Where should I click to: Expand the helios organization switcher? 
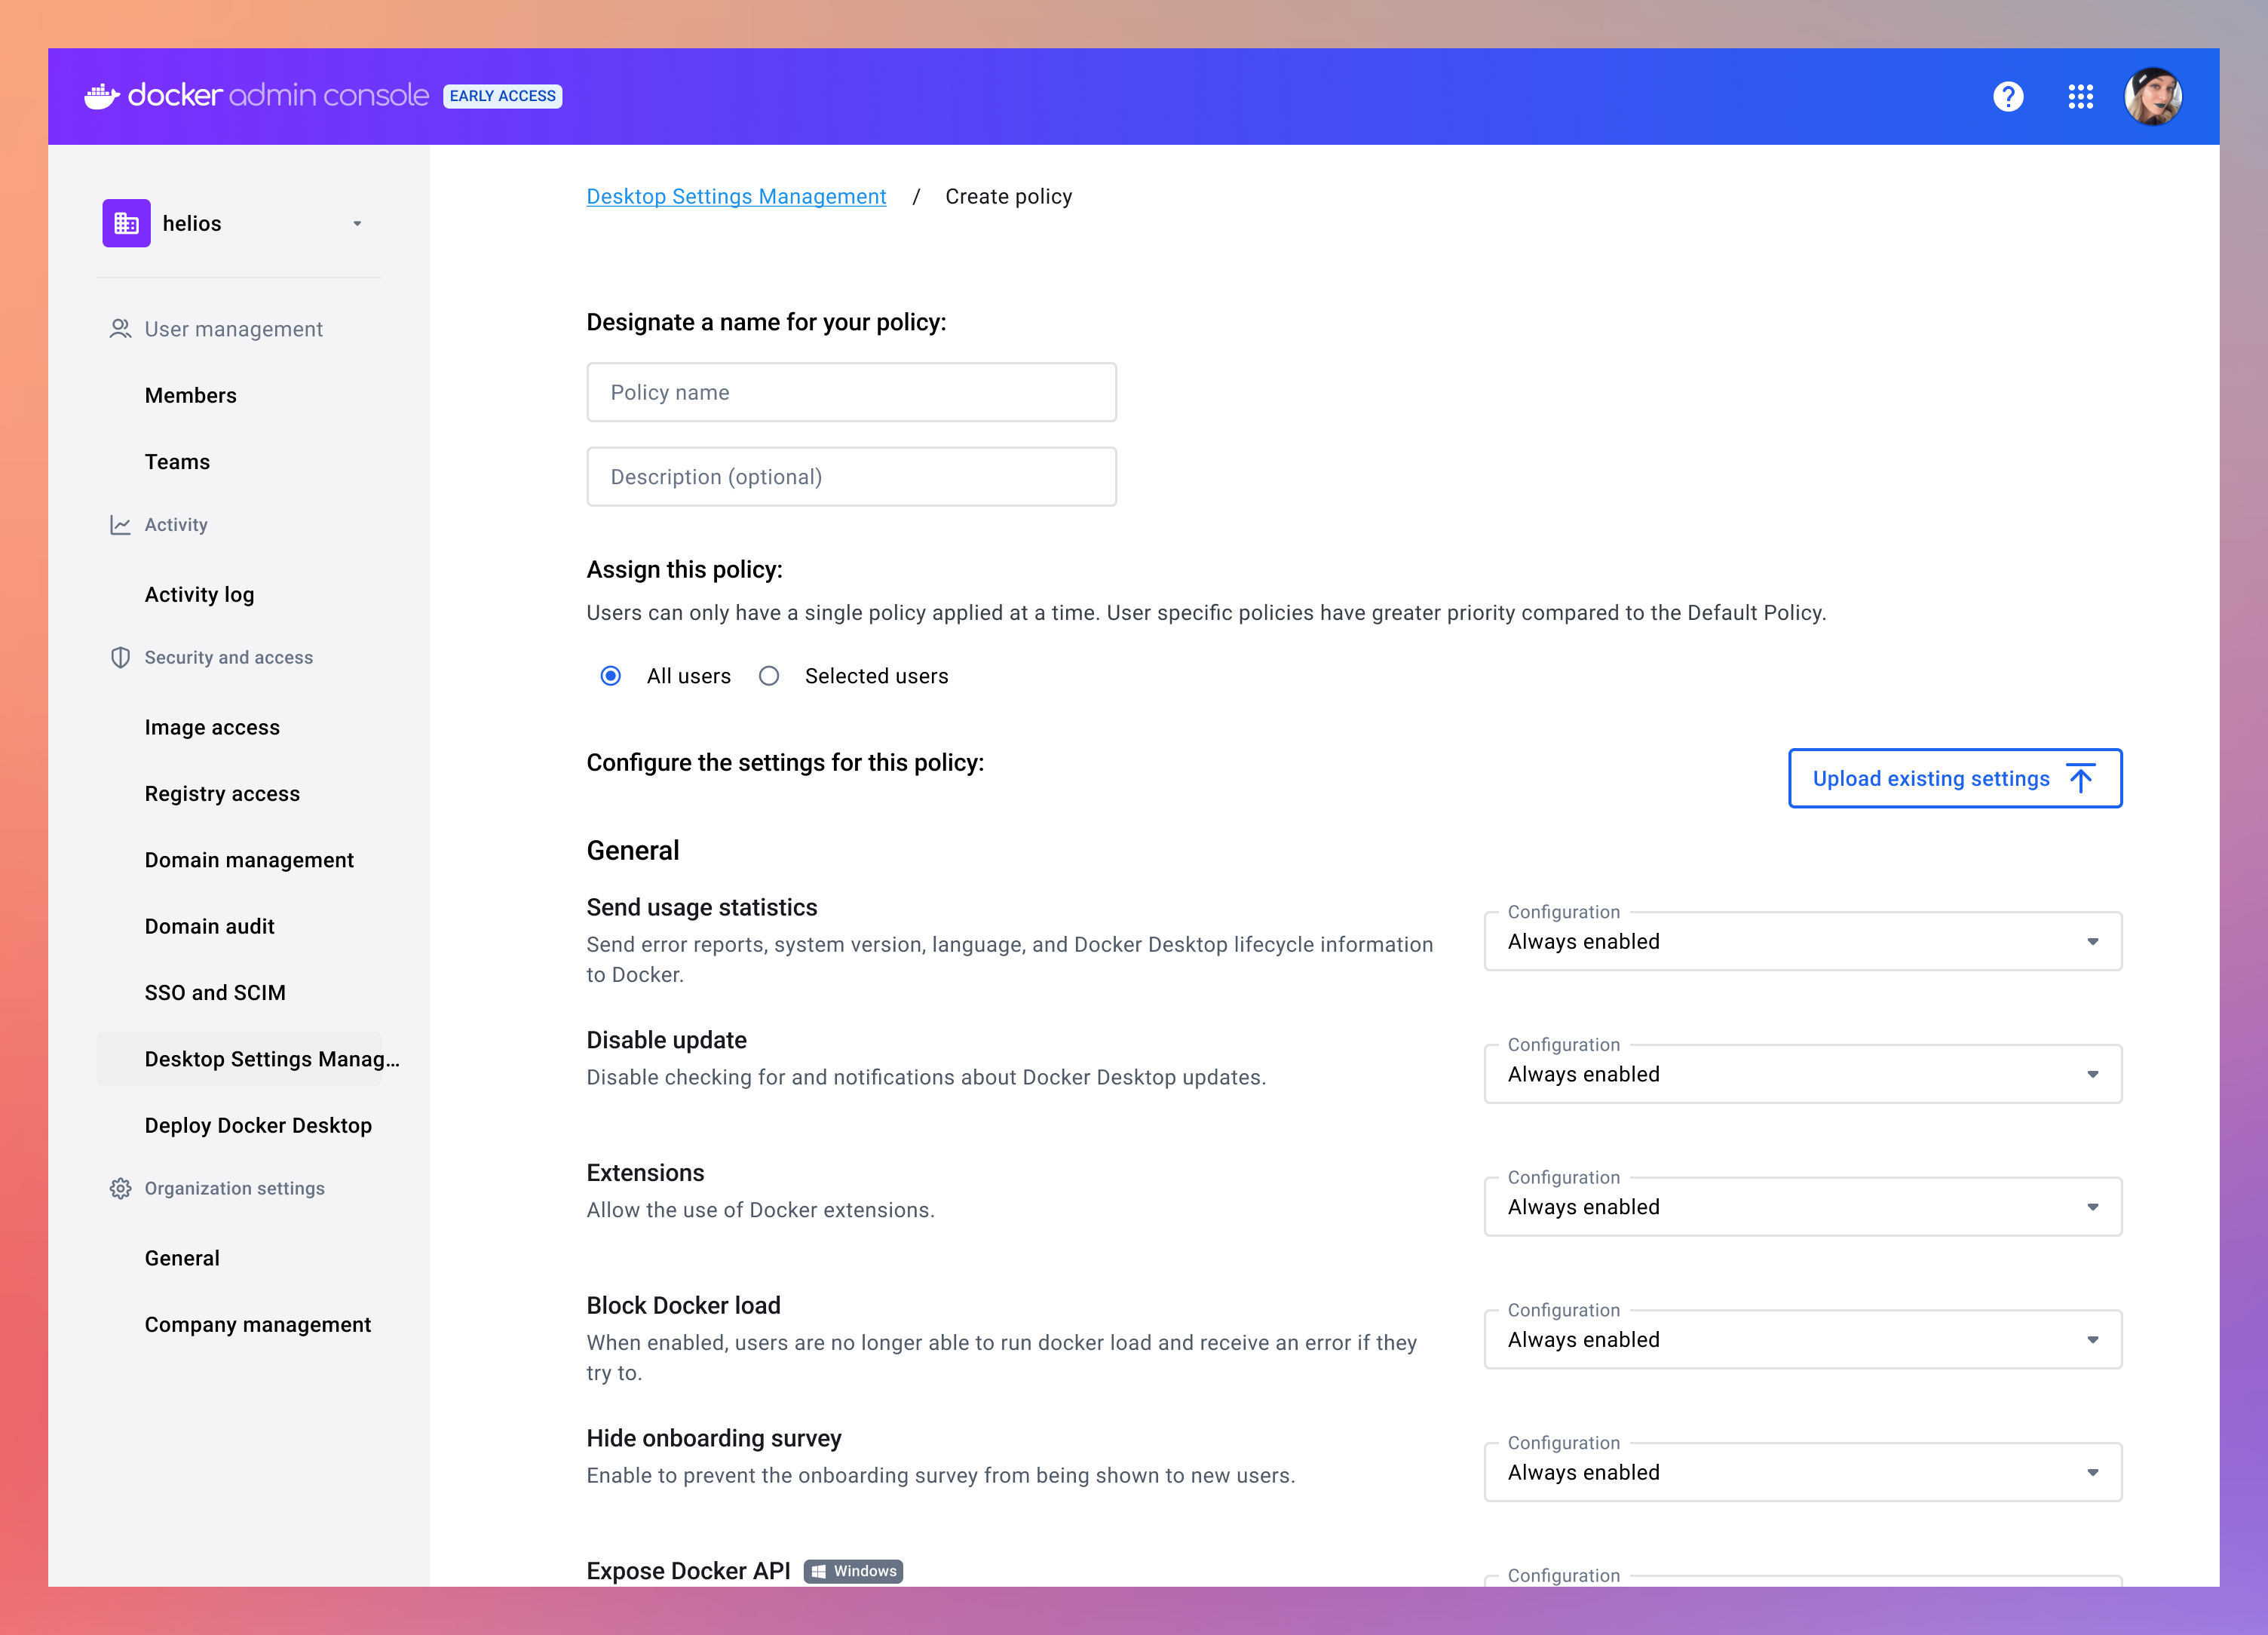pyautogui.click(x=357, y=223)
